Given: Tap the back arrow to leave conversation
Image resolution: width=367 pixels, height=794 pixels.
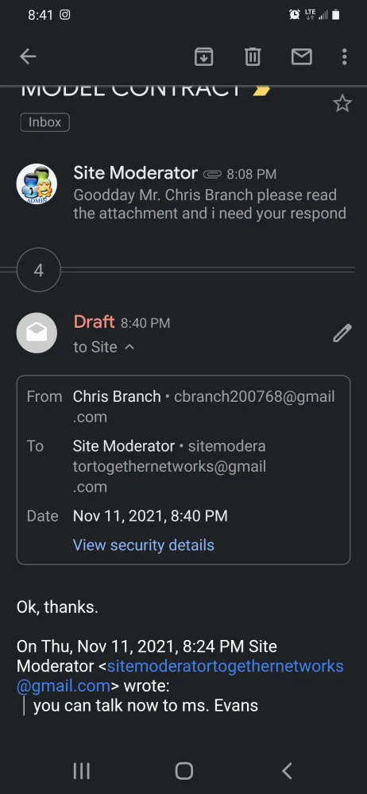Looking at the screenshot, I should pos(28,56).
